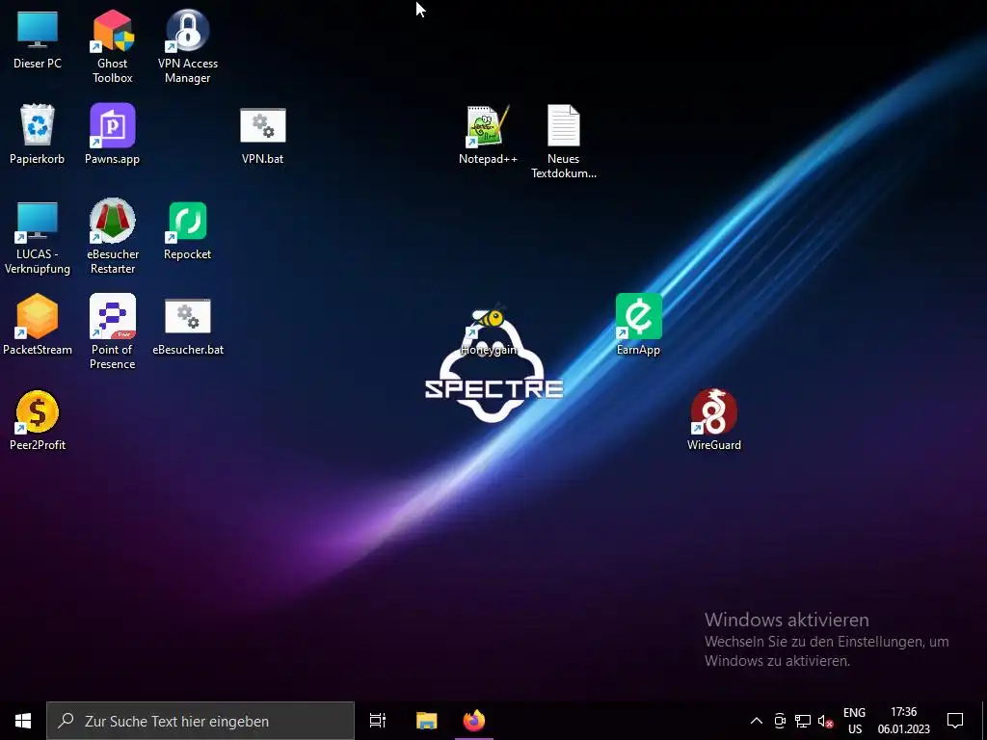This screenshot has height=740, width=987.
Task: Select the Pawns.app shortcut
Action: 113,135
